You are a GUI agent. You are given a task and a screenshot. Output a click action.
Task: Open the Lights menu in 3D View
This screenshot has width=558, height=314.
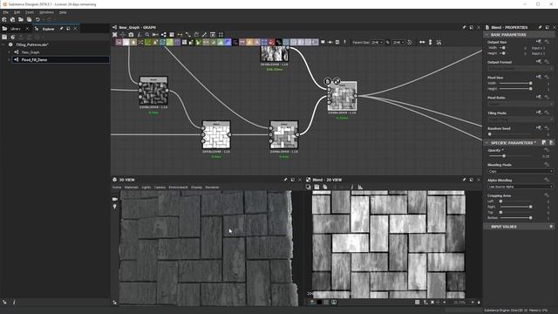(x=146, y=188)
